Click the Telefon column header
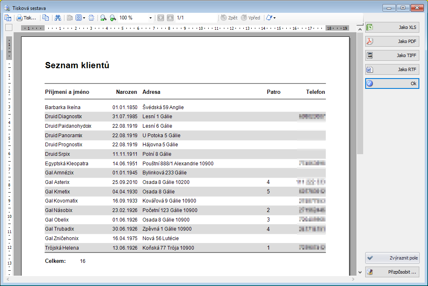Viewport: 428px width, 286px height. 316,92
